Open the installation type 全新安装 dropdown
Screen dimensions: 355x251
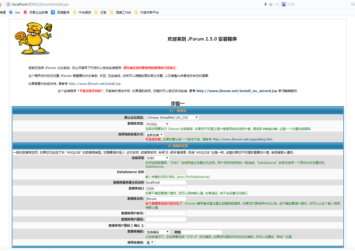pyautogui.click(x=154, y=135)
